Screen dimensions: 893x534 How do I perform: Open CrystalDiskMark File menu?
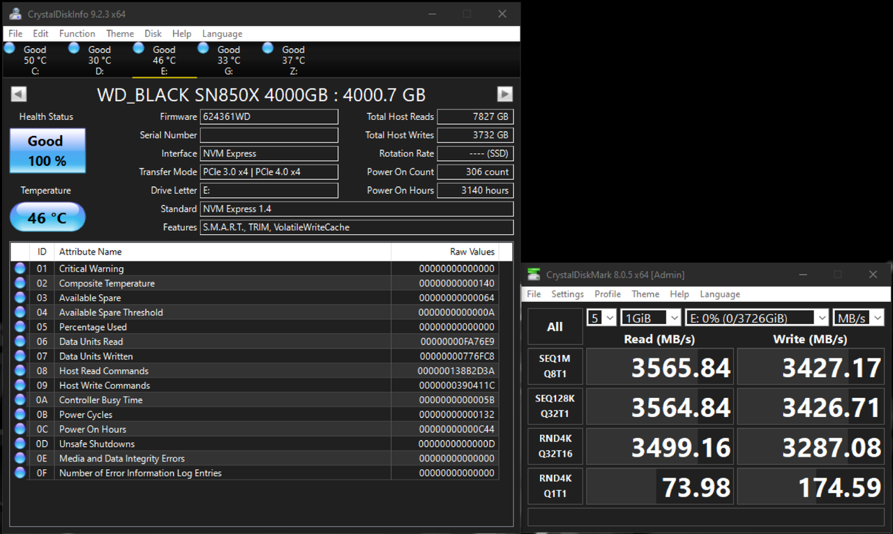[534, 294]
